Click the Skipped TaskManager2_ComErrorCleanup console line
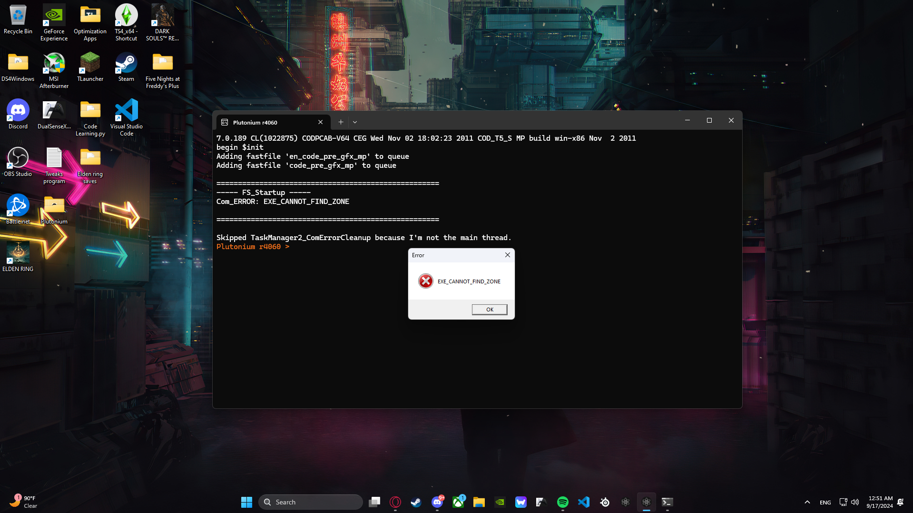This screenshot has width=913, height=513. click(x=364, y=238)
